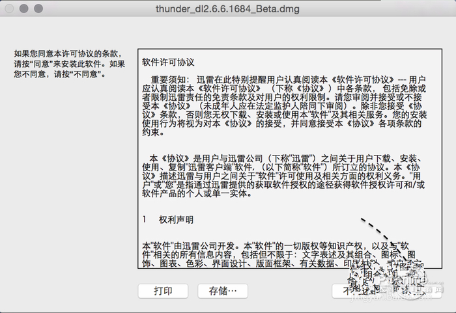Click the section heading 1 权利声明
456x313 pixels.
168,220
